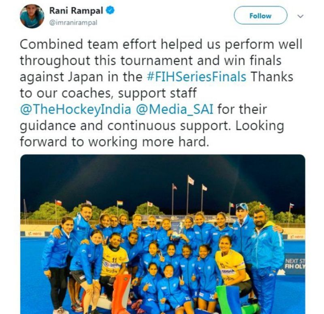Viewport: 324px width, 314px height.
Task: Click the blue verified badge
Action: click(110, 11)
